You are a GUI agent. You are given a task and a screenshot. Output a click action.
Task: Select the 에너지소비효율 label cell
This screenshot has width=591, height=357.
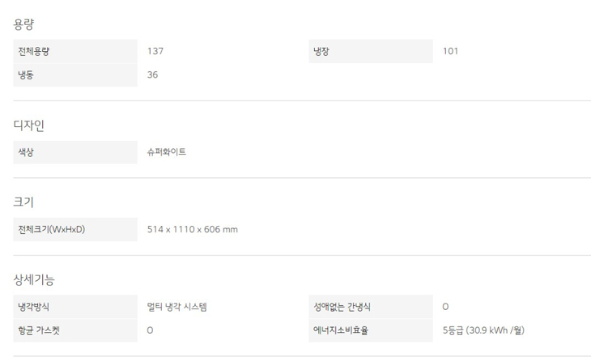[x=371, y=330]
